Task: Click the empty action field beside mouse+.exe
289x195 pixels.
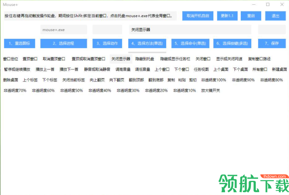Action: [x=107, y=30]
